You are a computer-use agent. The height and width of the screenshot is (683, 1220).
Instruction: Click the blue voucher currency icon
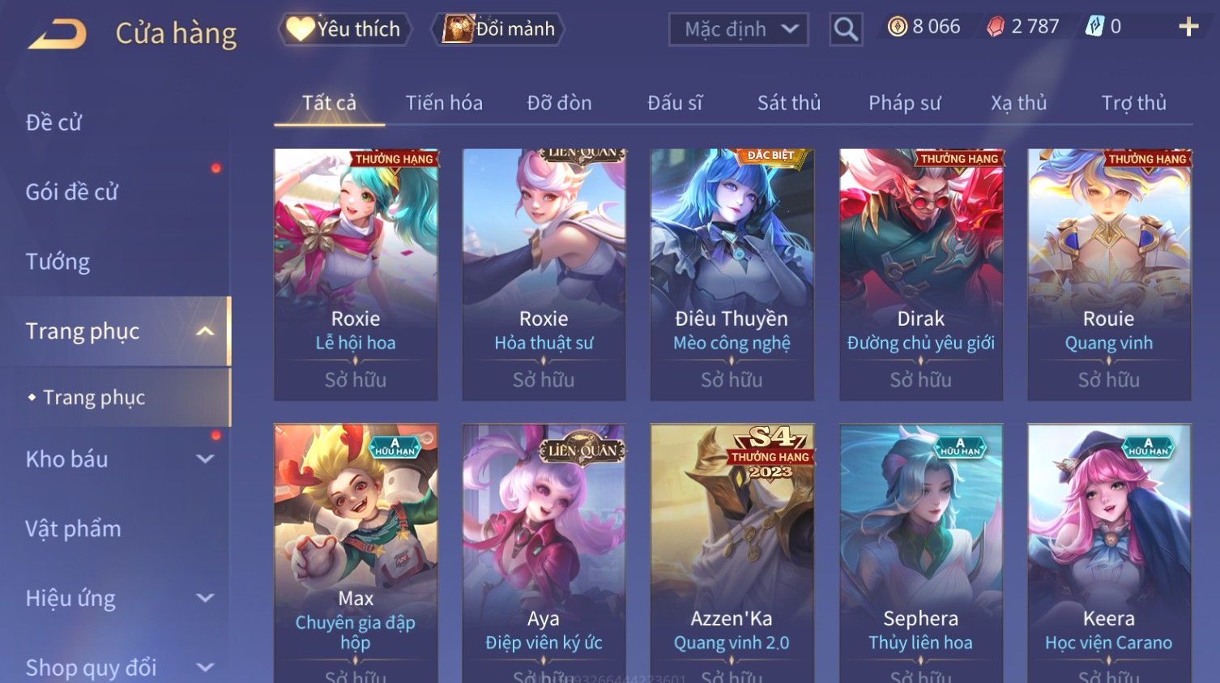[1094, 27]
